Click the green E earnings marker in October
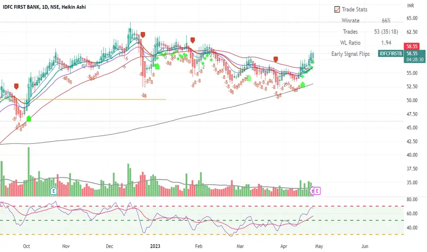This screenshot has height=252, width=427. pyautogui.click(x=54, y=191)
